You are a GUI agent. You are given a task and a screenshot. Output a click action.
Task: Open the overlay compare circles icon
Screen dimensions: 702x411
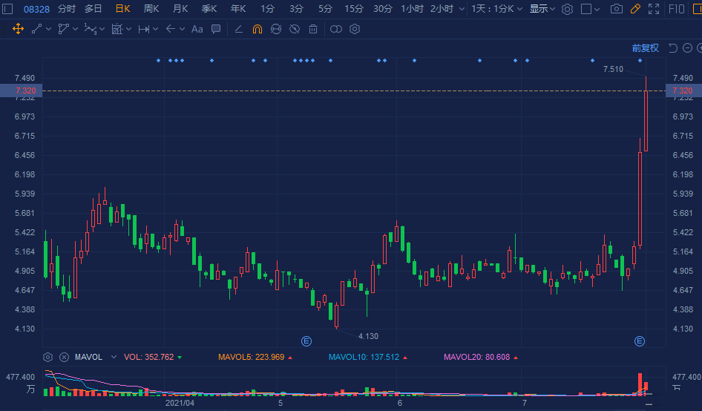pyautogui.click(x=335, y=29)
